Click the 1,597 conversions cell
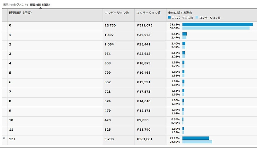The width and height of the screenshot is (257, 148). click(x=110, y=34)
